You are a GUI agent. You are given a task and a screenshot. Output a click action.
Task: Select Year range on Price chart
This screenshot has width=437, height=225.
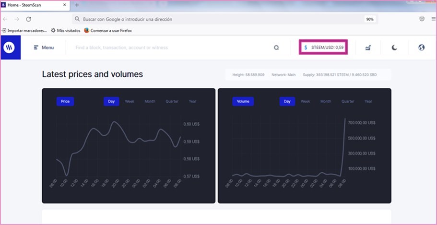[x=192, y=102]
